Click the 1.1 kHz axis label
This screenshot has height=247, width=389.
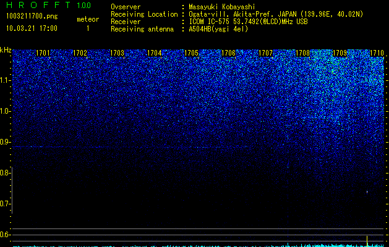coord(5,80)
